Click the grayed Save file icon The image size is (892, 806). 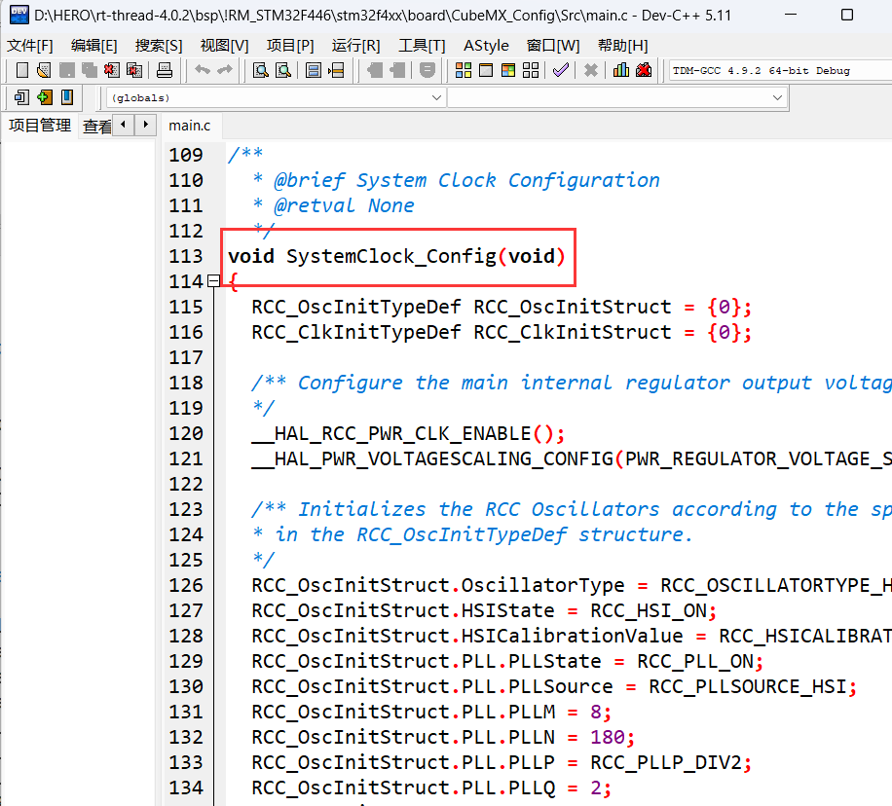66,70
